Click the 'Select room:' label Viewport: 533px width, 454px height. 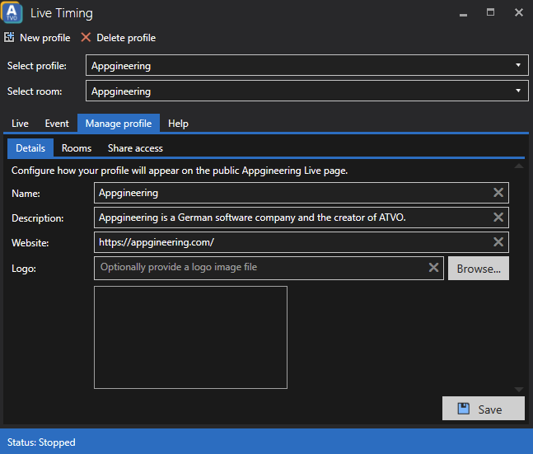coord(35,91)
